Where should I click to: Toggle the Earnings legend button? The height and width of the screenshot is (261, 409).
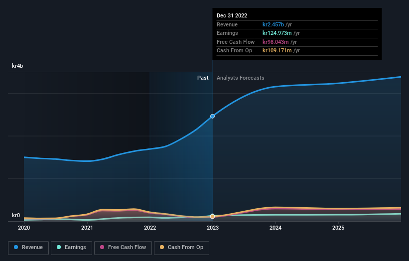pyautogui.click(x=71, y=248)
